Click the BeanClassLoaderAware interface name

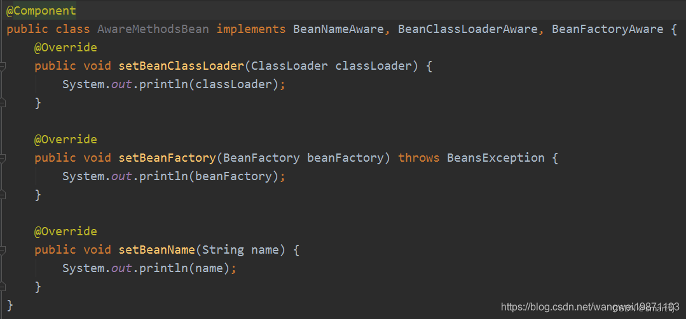coord(468,29)
